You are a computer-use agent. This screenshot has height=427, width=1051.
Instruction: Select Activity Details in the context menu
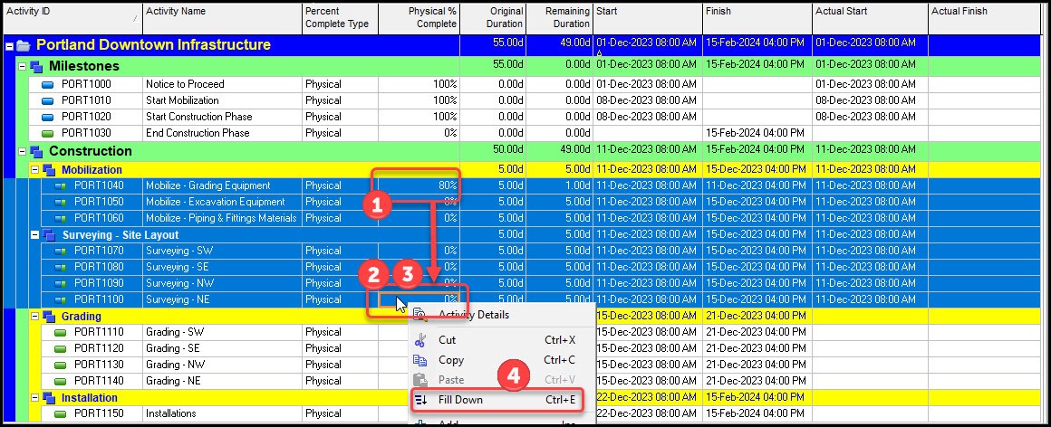(x=474, y=315)
